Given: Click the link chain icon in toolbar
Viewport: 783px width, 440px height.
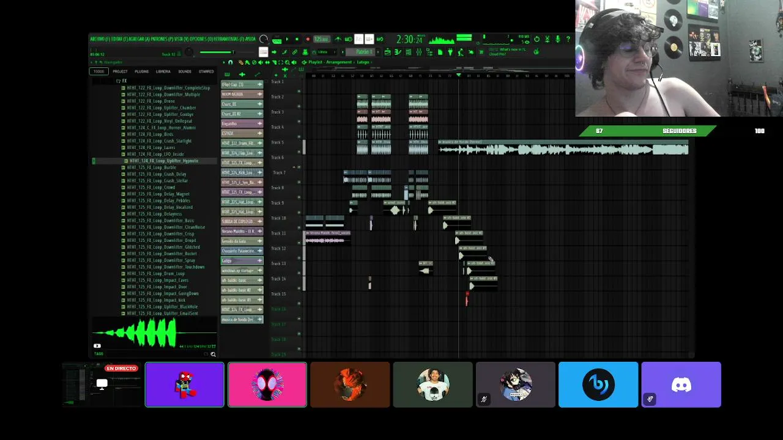Looking at the screenshot, I should 295,52.
